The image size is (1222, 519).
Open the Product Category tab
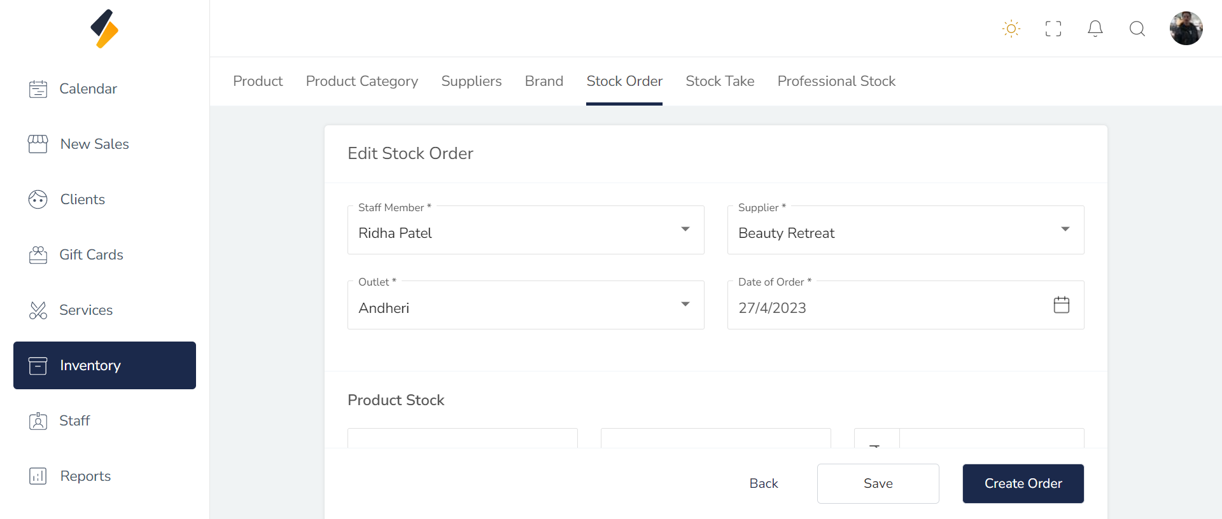pyautogui.click(x=362, y=81)
